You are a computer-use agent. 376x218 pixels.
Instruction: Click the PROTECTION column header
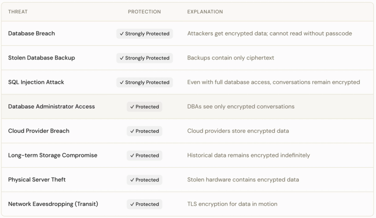tap(144, 12)
